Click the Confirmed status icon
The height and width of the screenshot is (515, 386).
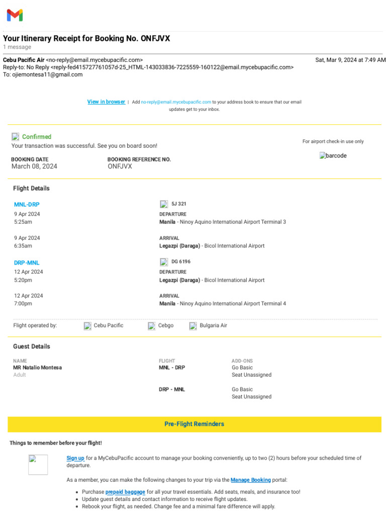click(x=16, y=137)
